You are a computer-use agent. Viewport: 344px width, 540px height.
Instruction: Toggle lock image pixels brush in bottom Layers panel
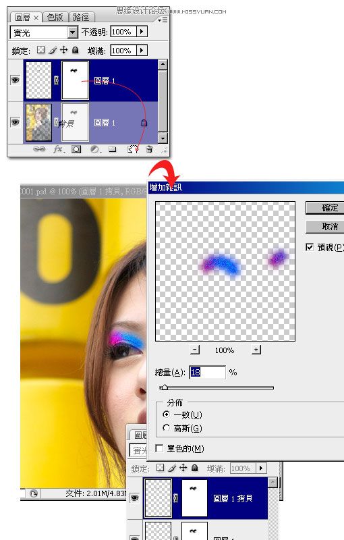(172, 468)
